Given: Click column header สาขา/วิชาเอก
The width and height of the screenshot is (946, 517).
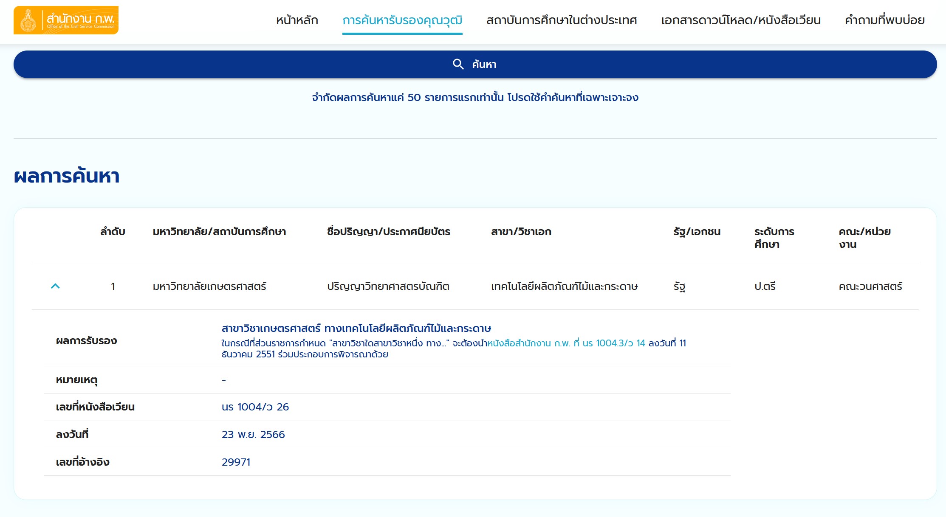Looking at the screenshot, I should click(521, 231).
